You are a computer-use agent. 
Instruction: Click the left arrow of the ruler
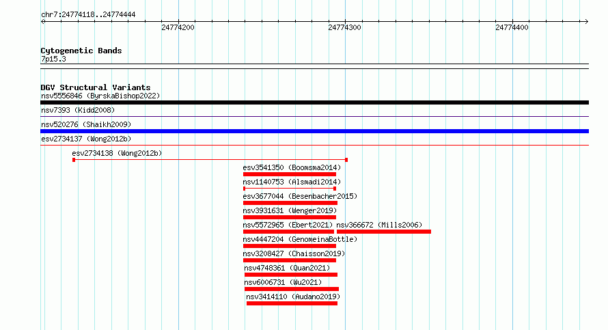[x=43, y=22]
